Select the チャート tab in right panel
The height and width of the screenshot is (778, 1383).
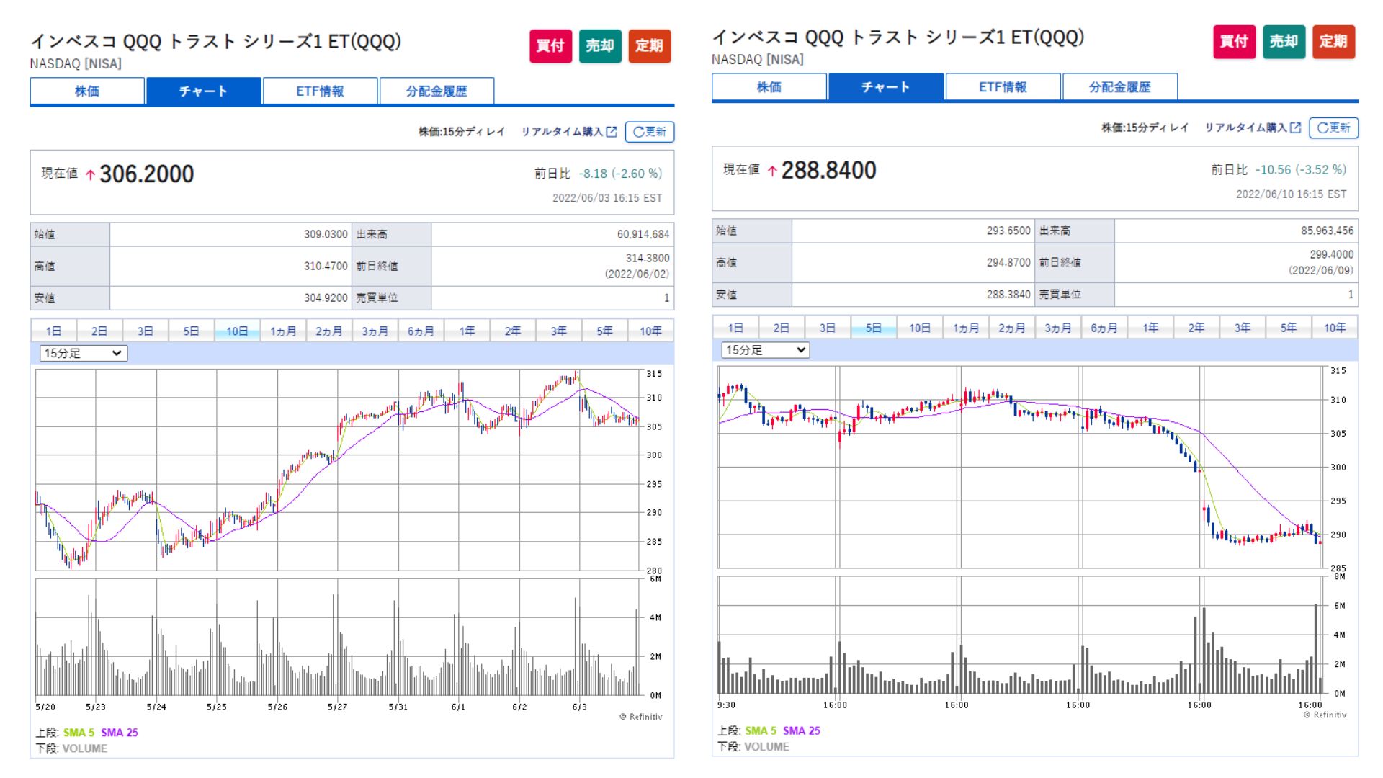pyautogui.click(x=886, y=87)
